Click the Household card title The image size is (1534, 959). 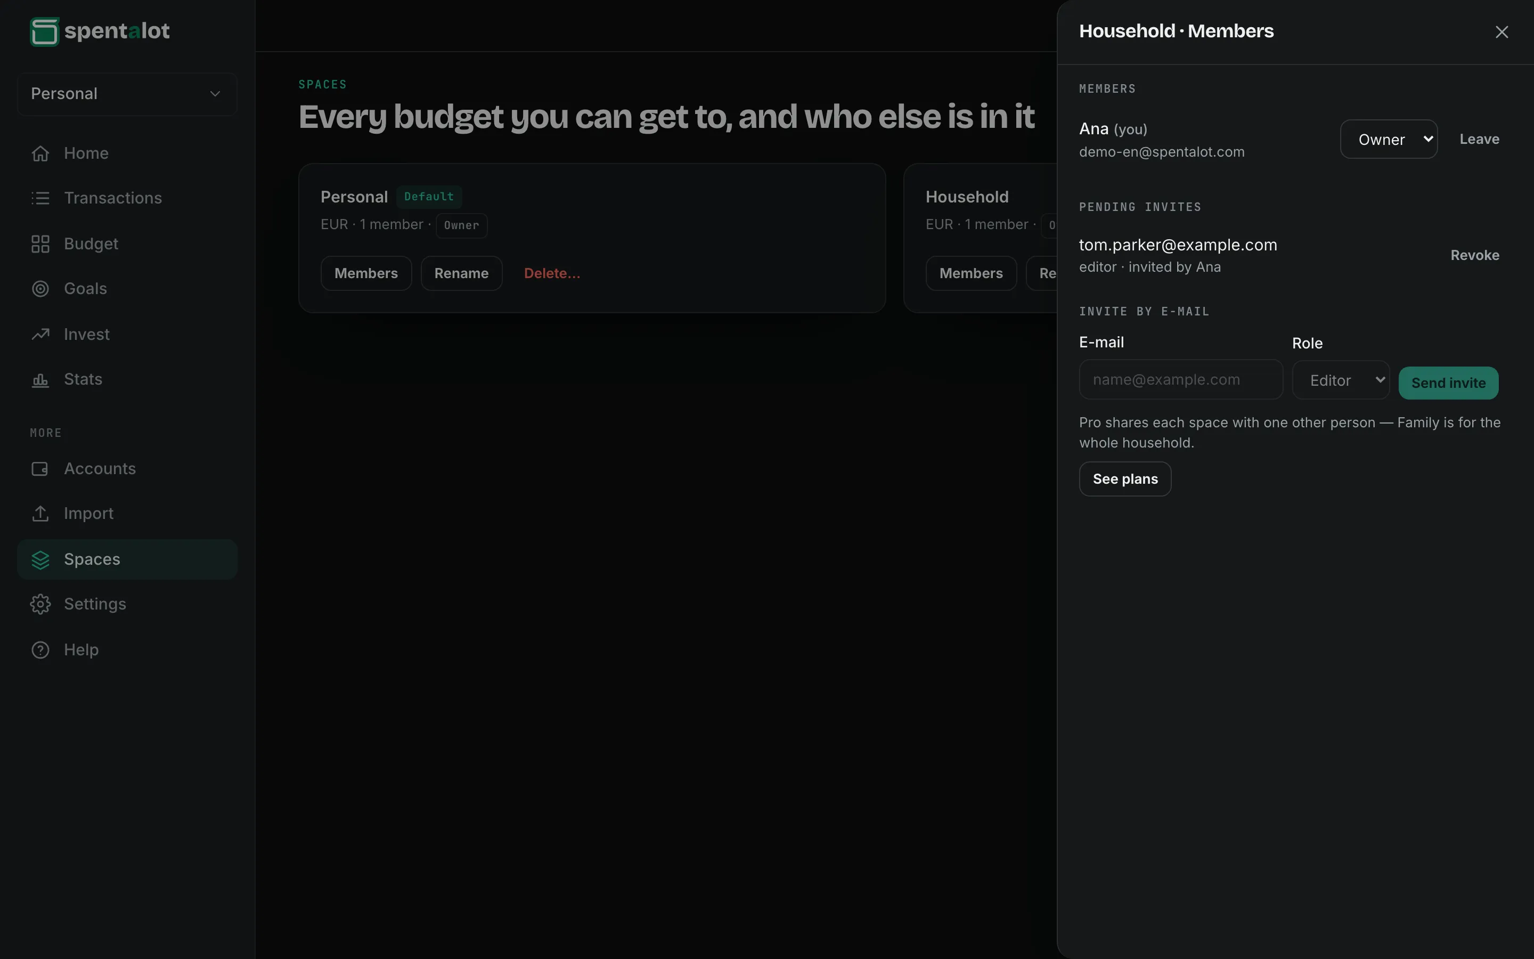coord(967,197)
